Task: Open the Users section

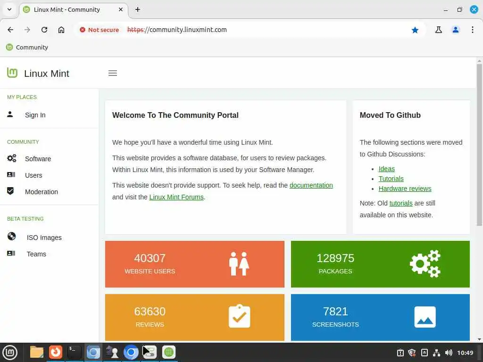Action: click(x=33, y=175)
